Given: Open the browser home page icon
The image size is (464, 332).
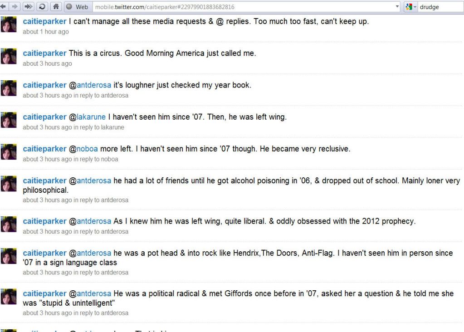Looking at the screenshot, I should tap(56, 6).
